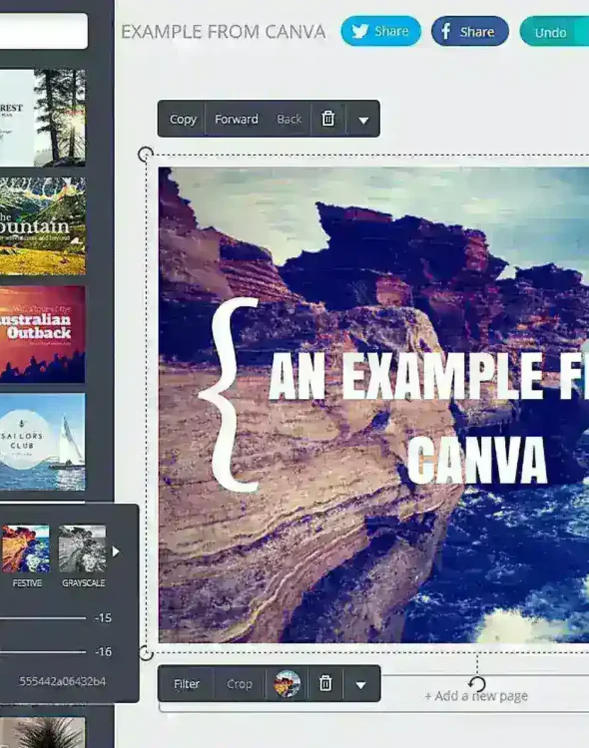Click the Undo button
This screenshot has height=748, width=589.
554,32
